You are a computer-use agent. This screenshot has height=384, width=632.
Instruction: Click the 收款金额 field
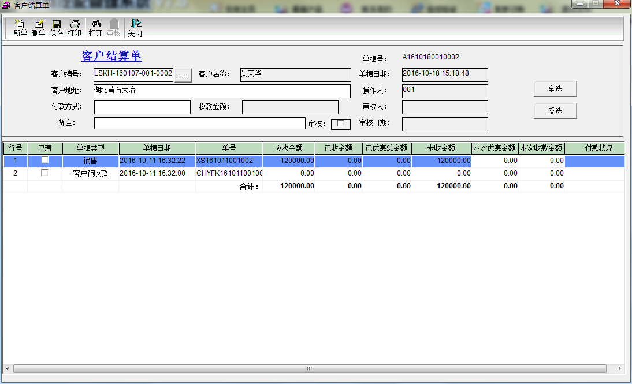290,107
